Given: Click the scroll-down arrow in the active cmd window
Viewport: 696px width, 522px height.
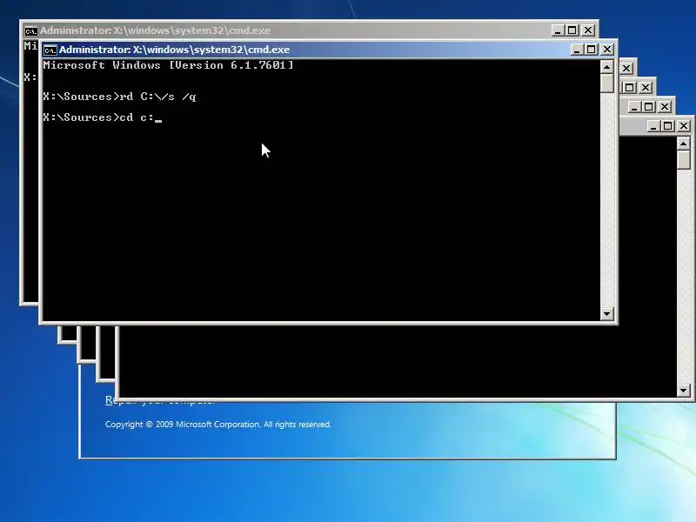Looking at the screenshot, I should pyautogui.click(x=606, y=314).
